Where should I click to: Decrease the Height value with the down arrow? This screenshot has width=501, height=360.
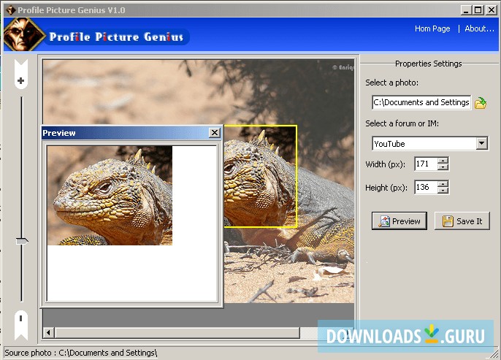click(x=443, y=191)
